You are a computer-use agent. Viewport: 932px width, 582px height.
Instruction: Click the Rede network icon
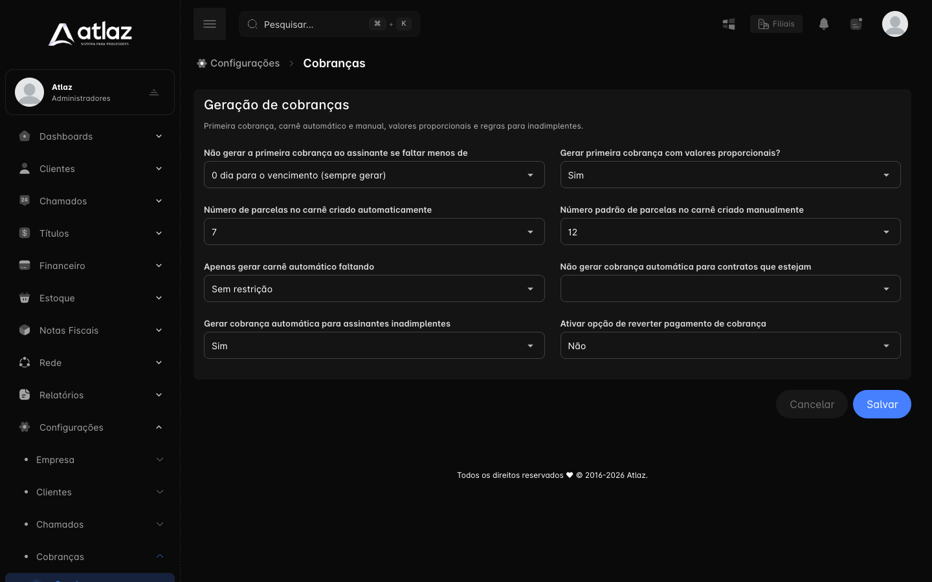coord(25,362)
